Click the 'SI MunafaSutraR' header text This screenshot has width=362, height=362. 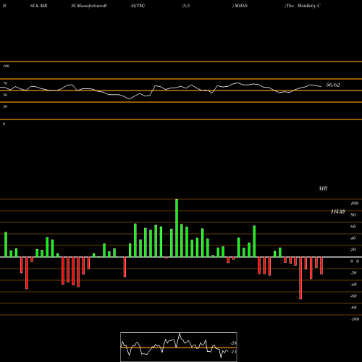[x=89, y=6]
